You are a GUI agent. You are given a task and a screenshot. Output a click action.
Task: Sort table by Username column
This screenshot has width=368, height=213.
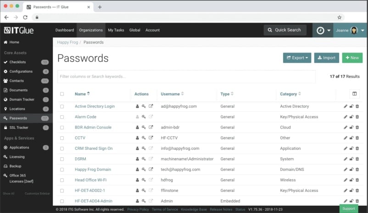172,94
